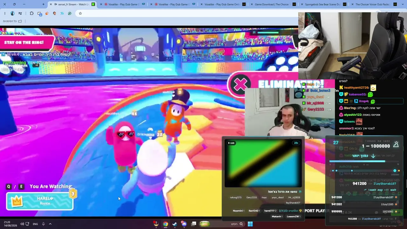This screenshot has height=229, width=407.
Task: Open the volume tray icon
Action: (22, 224)
